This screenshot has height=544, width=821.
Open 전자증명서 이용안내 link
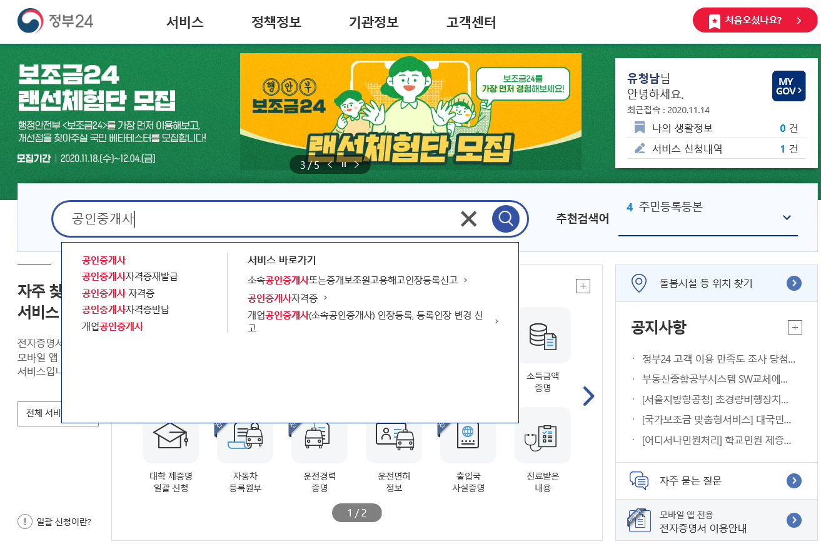pos(703,528)
